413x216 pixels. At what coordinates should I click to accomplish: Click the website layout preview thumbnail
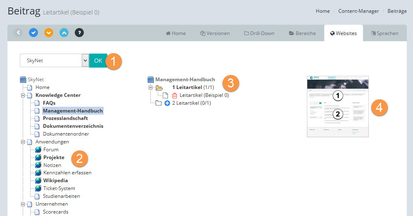[x=338, y=106]
